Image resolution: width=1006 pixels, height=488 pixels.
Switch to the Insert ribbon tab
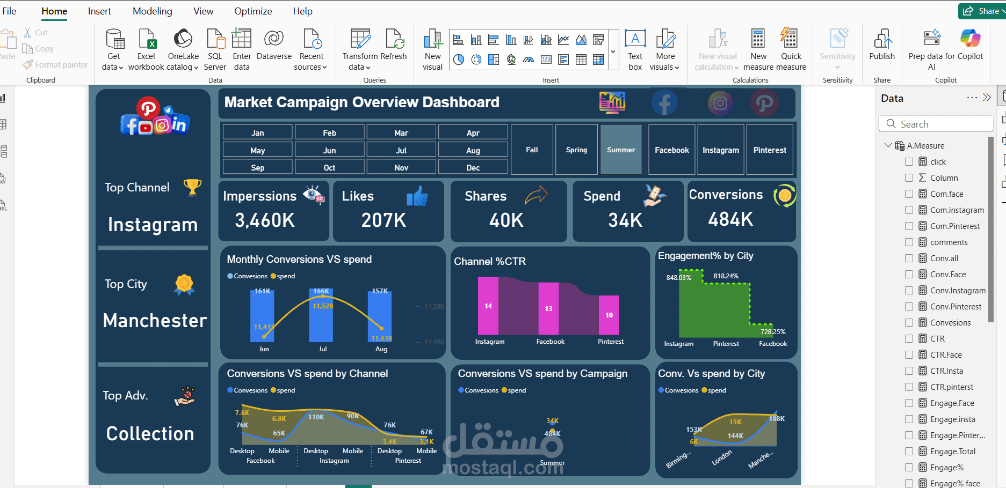(x=99, y=11)
